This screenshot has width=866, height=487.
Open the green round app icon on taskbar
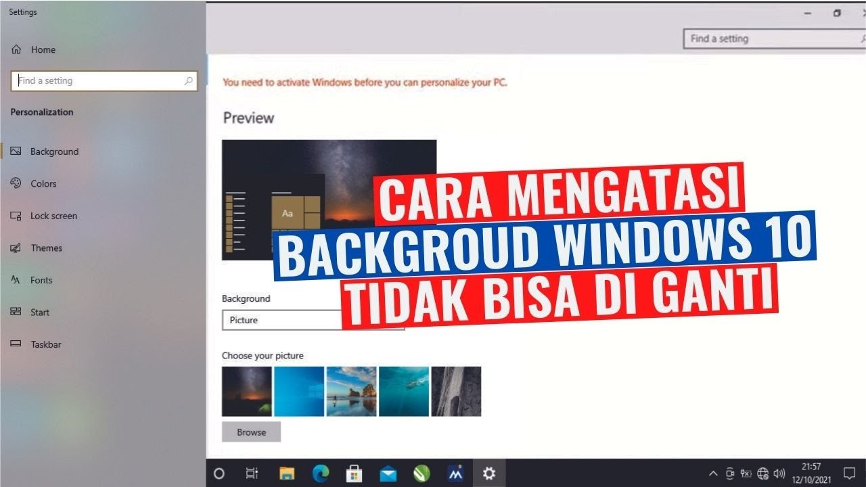click(x=421, y=473)
